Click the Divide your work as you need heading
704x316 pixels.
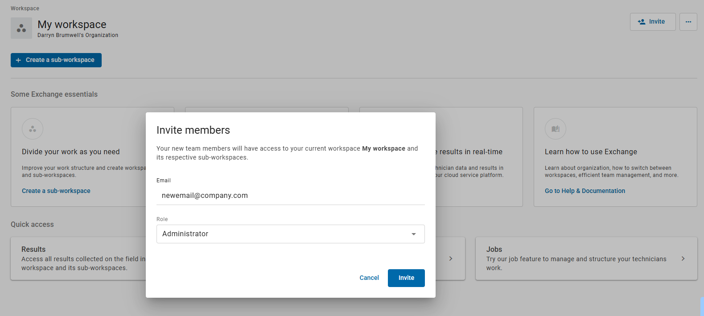pos(71,152)
